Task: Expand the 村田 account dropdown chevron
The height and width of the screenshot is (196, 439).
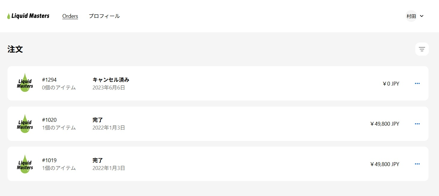Action: point(422,16)
